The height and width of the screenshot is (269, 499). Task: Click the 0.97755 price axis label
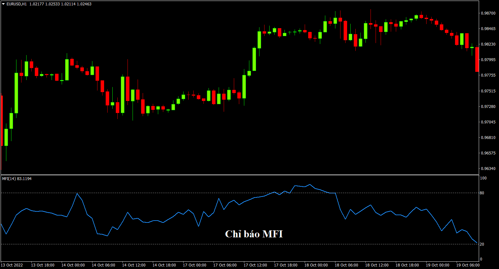488,75
